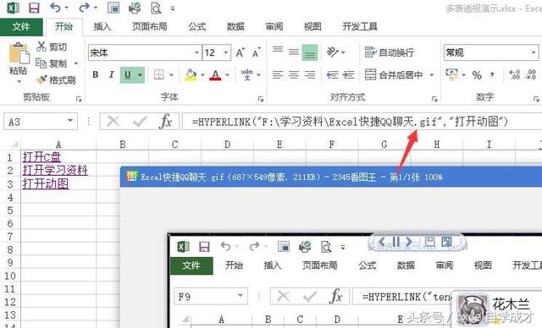Go to previous frame in image viewer overlay

pos(382,242)
